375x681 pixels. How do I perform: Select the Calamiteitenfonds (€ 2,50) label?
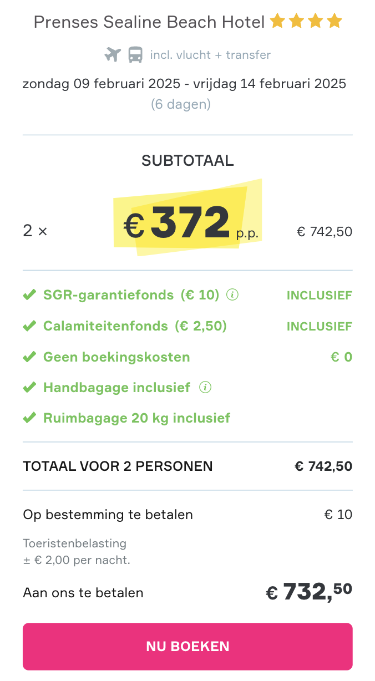135,326
